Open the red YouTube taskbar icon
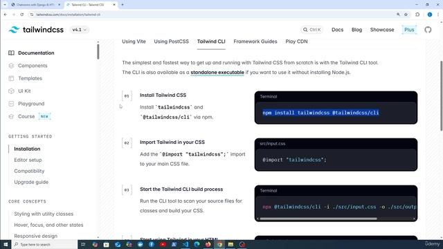The height and width of the screenshot is (249, 443). (163, 244)
